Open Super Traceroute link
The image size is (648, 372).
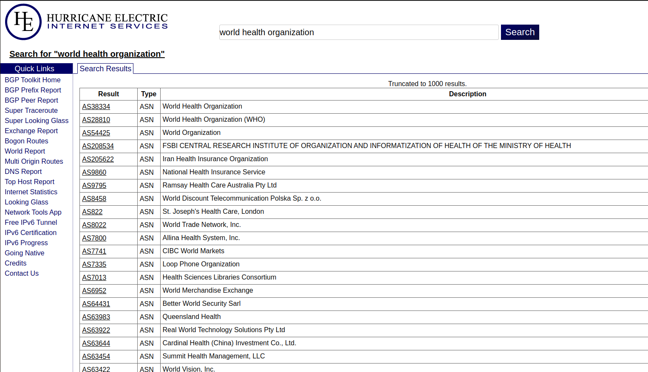(x=31, y=110)
